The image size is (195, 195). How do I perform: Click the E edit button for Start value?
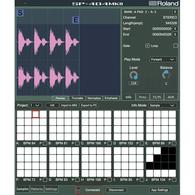[175, 29]
